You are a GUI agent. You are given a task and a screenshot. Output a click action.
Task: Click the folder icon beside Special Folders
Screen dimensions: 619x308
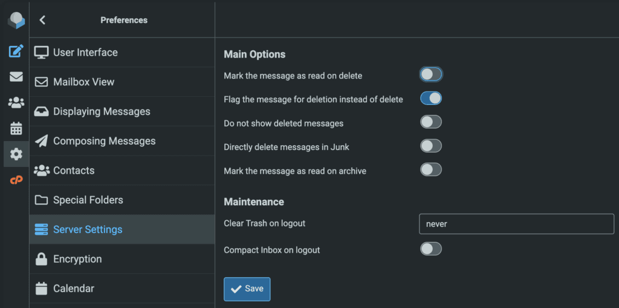[41, 200]
